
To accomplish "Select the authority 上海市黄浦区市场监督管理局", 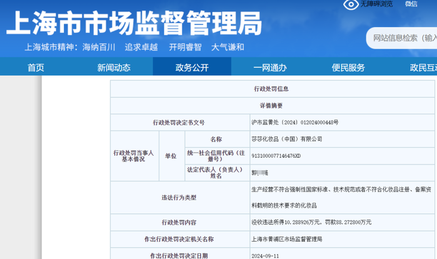I will tap(287, 239).
